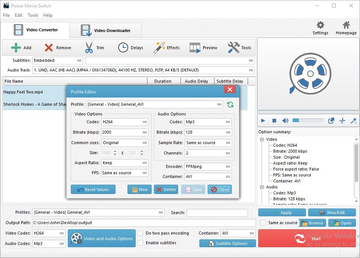360x258 pixels.
Task: Click the Settings gear icon
Action: [320, 25]
